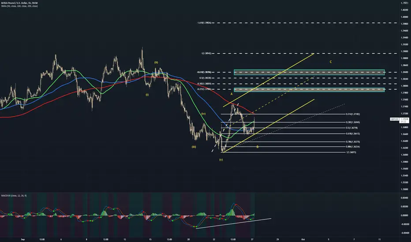Viewport: 411px width, 242px height.
Task: Click the Oct date label on time axis
Action: click(303, 239)
